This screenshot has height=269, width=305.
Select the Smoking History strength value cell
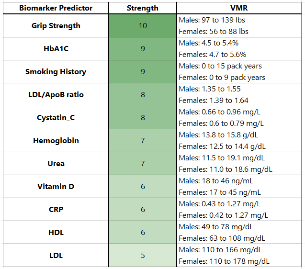[143, 72]
